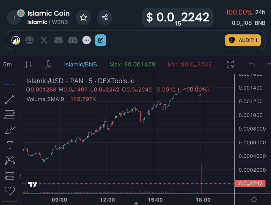This screenshot has width=271, height=205.
Task: Share the Islamic Coin pair
Action: point(105,17)
